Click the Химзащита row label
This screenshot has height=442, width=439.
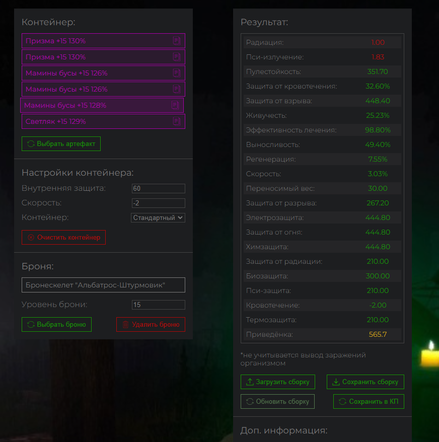267,247
